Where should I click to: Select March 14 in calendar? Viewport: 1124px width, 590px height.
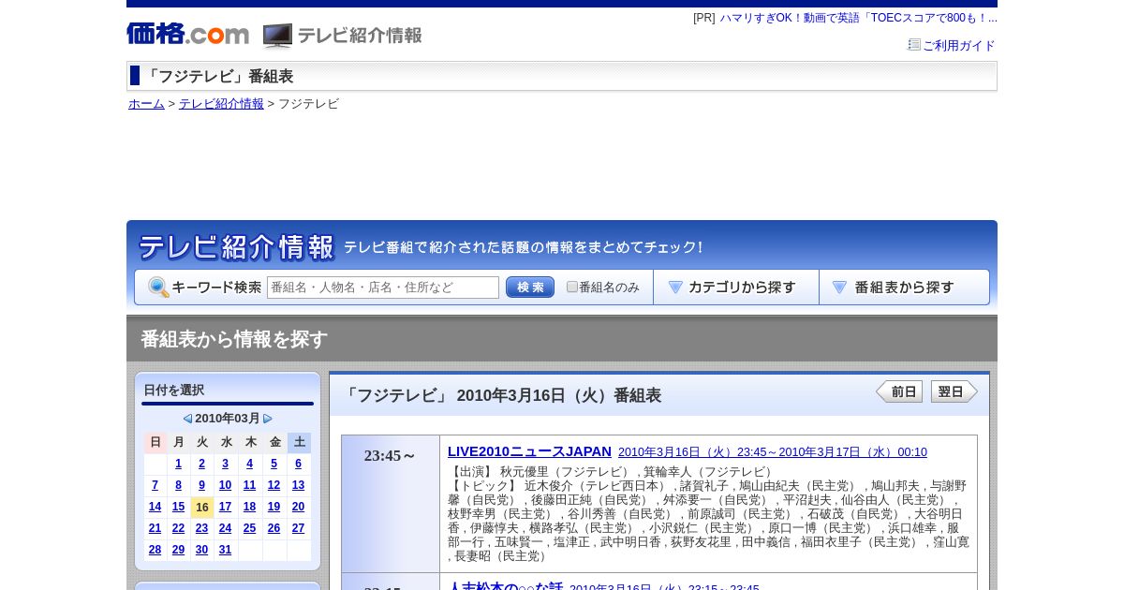click(155, 507)
